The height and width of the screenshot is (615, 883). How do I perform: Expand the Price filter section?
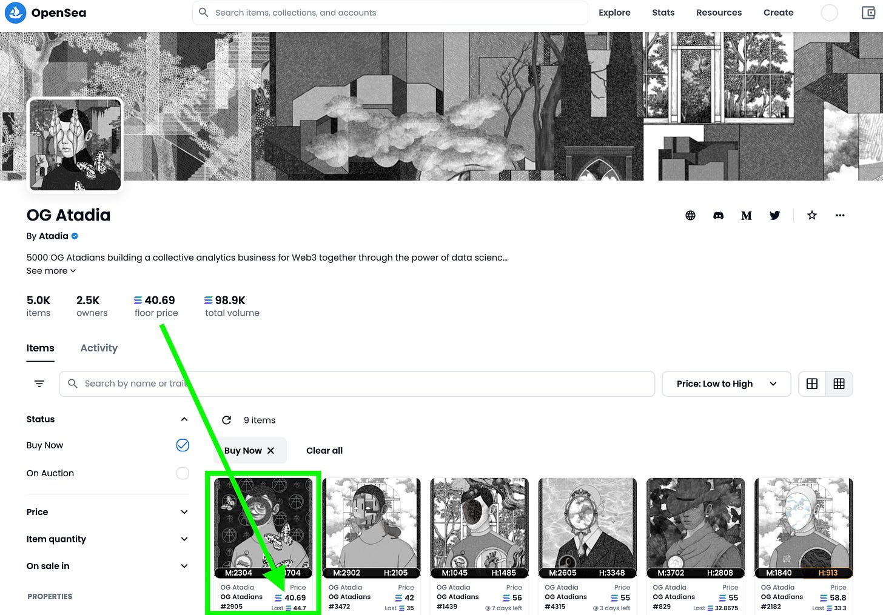point(184,512)
